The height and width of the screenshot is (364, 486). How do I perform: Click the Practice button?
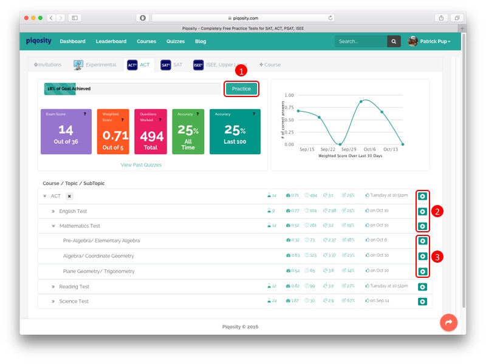pos(241,89)
